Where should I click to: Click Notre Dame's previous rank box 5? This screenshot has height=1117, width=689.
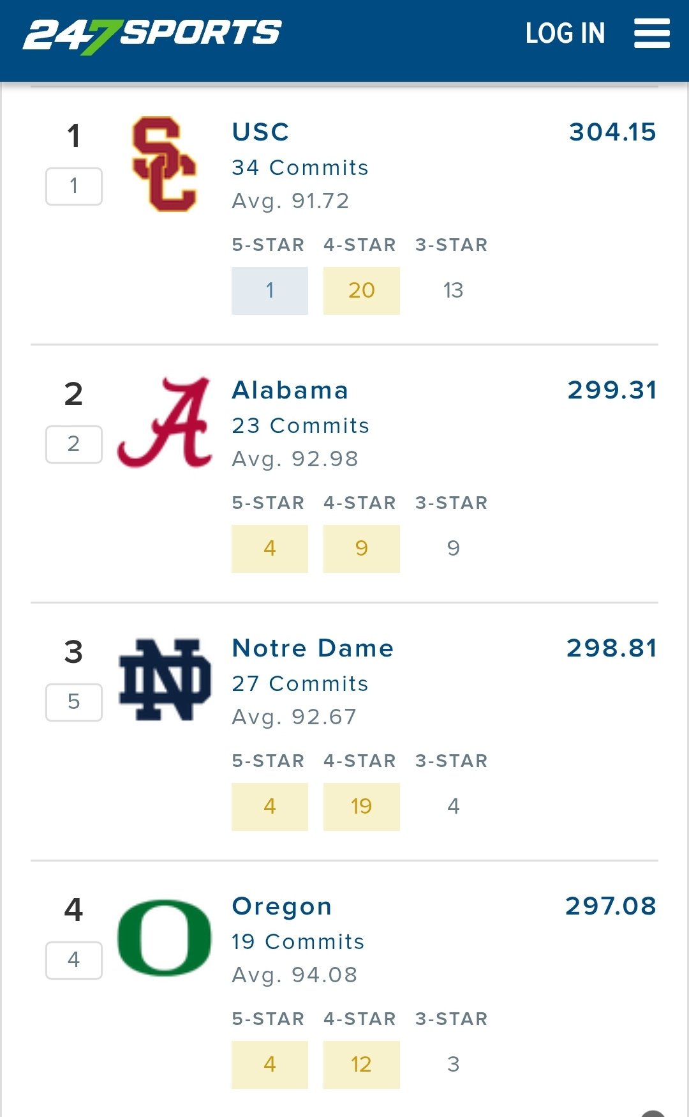pyautogui.click(x=74, y=702)
